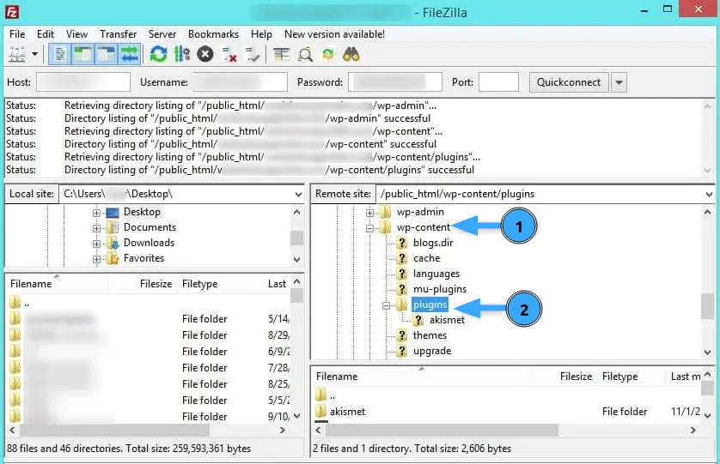
Task: Expand the Downloads node in local tree
Action: pyautogui.click(x=96, y=244)
